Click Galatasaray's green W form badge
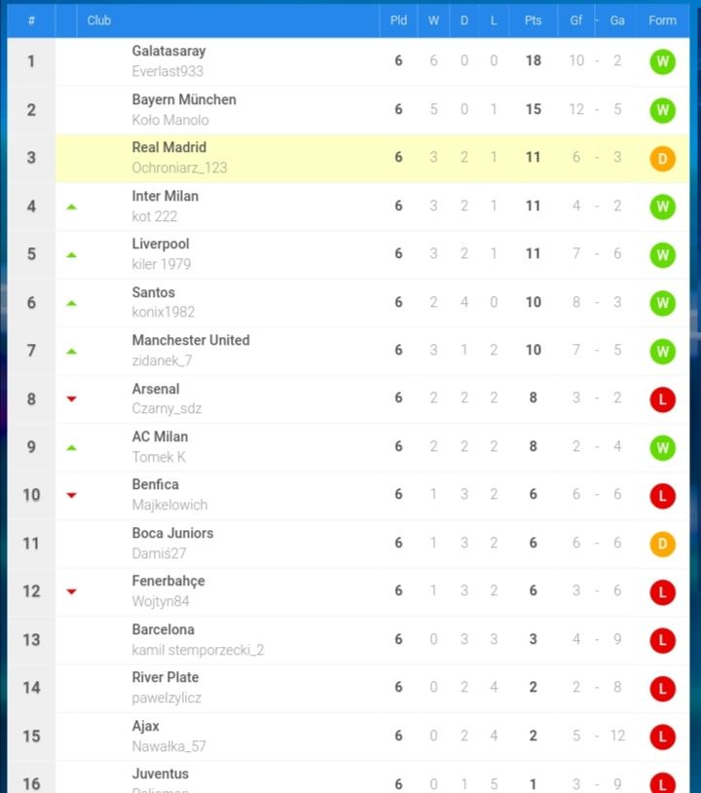The width and height of the screenshot is (701, 793). [662, 61]
